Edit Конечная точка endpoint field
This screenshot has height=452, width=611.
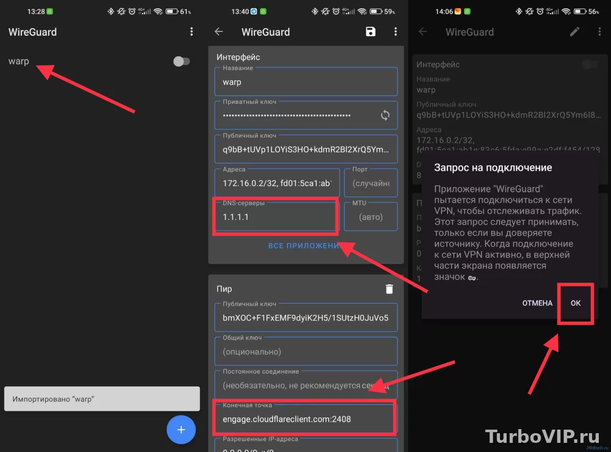click(305, 419)
